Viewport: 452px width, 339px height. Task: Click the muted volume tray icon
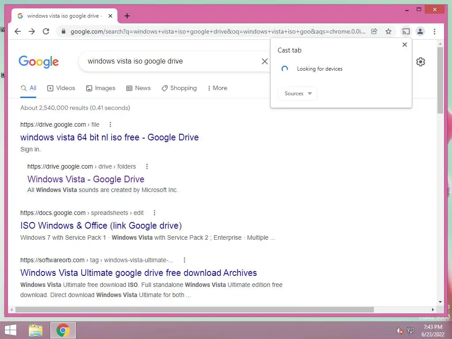[399, 331]
